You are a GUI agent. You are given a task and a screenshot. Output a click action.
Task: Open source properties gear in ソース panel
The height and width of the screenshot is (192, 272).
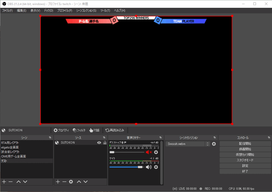[71, 181]
